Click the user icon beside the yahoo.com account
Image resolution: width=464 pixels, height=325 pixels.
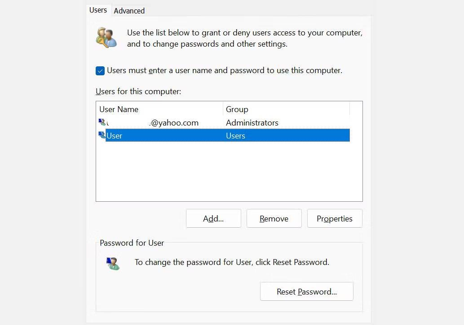(102, 122)
